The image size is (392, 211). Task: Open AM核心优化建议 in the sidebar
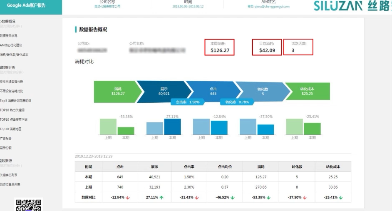11,45
